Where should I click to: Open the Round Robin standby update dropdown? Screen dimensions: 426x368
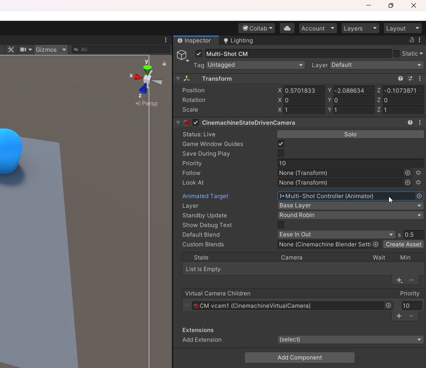[x=350, y=215]
